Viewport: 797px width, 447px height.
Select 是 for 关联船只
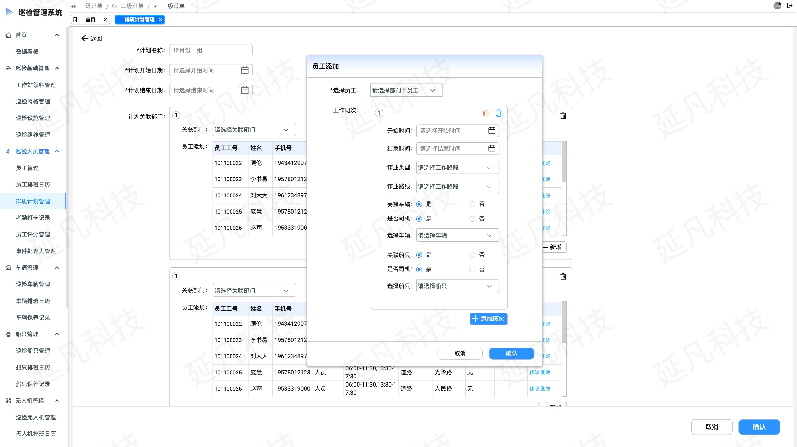point(419,255)
